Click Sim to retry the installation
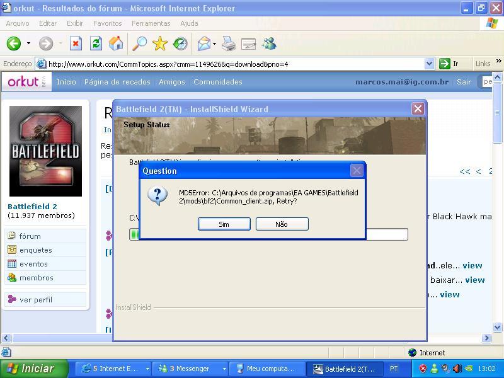 [224, 224]
